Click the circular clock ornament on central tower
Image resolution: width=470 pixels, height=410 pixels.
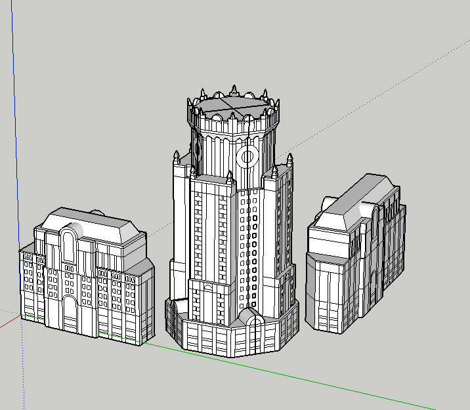pyautogui.click(x=248, y=156)
